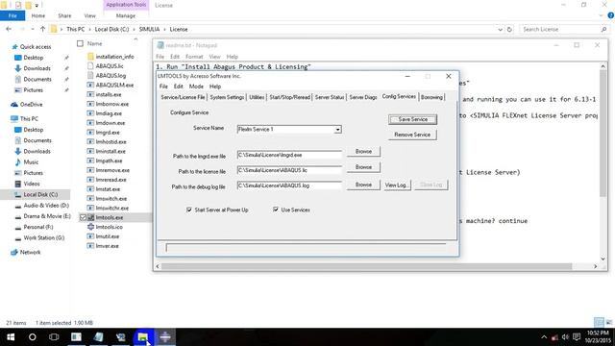
Task: Click the Quick access star icon
Action: pyautogui.click(x=14, y=47)
